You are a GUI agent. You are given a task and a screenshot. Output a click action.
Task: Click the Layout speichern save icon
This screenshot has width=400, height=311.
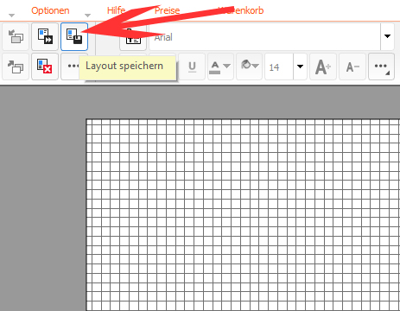74,37
